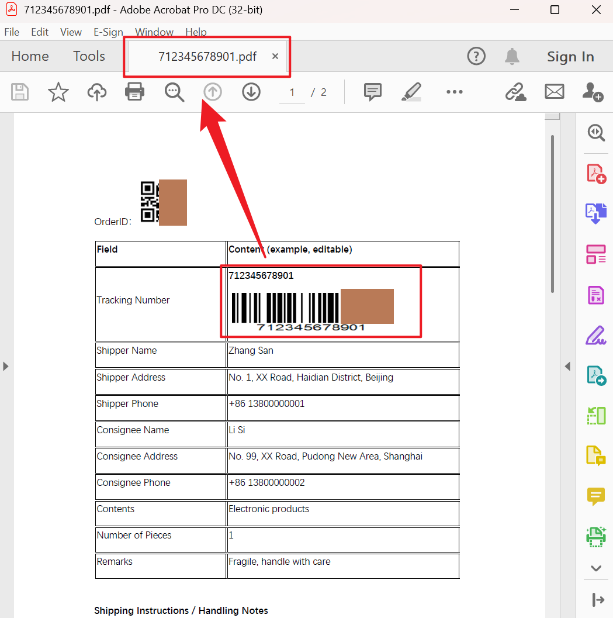Open the E-Sign menu
This screenshot has width=613, height=618.
[x=108, y=32]
